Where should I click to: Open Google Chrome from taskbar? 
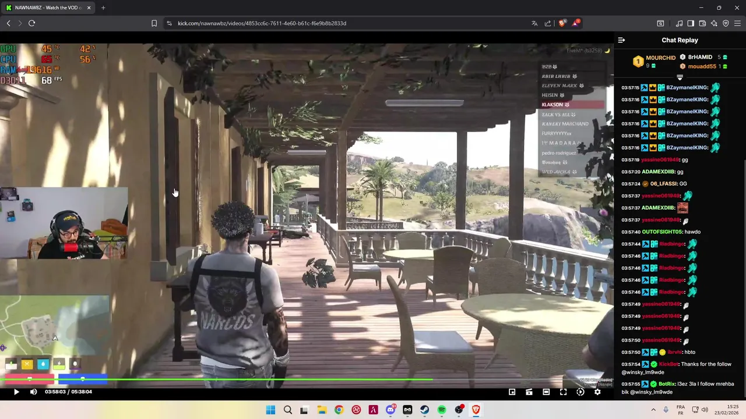[x=339, y=410]
